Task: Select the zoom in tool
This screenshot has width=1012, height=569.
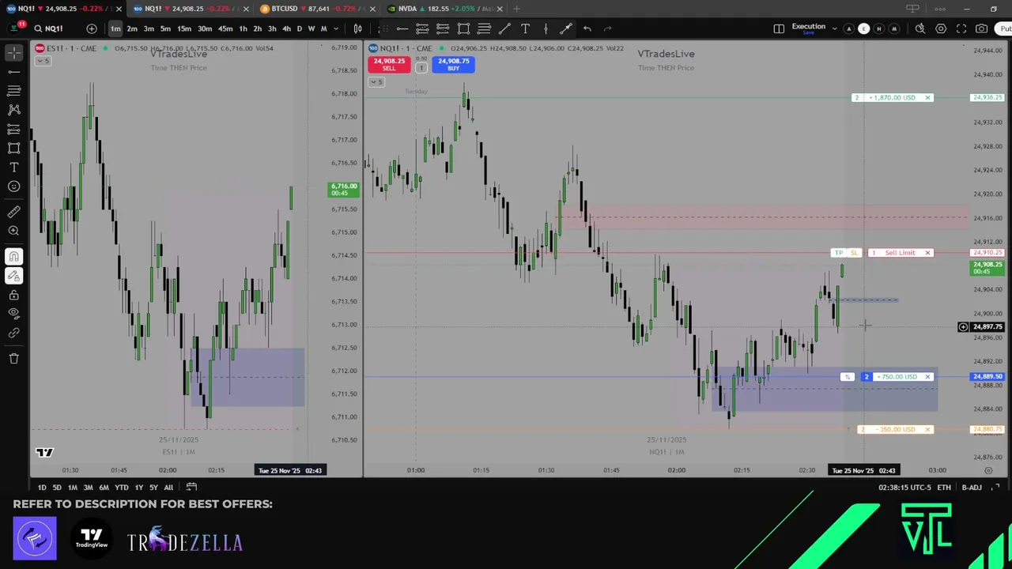Action: (x=14, y=231)
